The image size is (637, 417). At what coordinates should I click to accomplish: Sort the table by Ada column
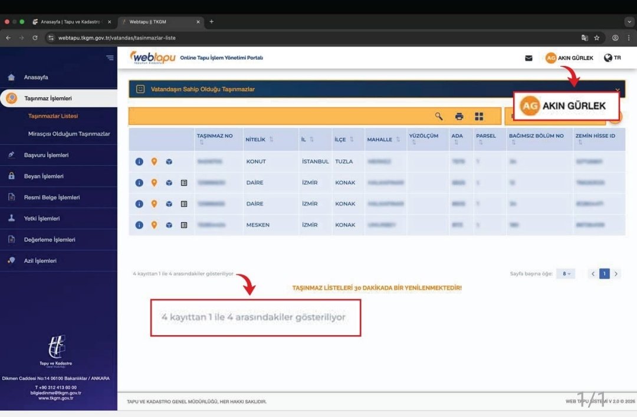456,143
